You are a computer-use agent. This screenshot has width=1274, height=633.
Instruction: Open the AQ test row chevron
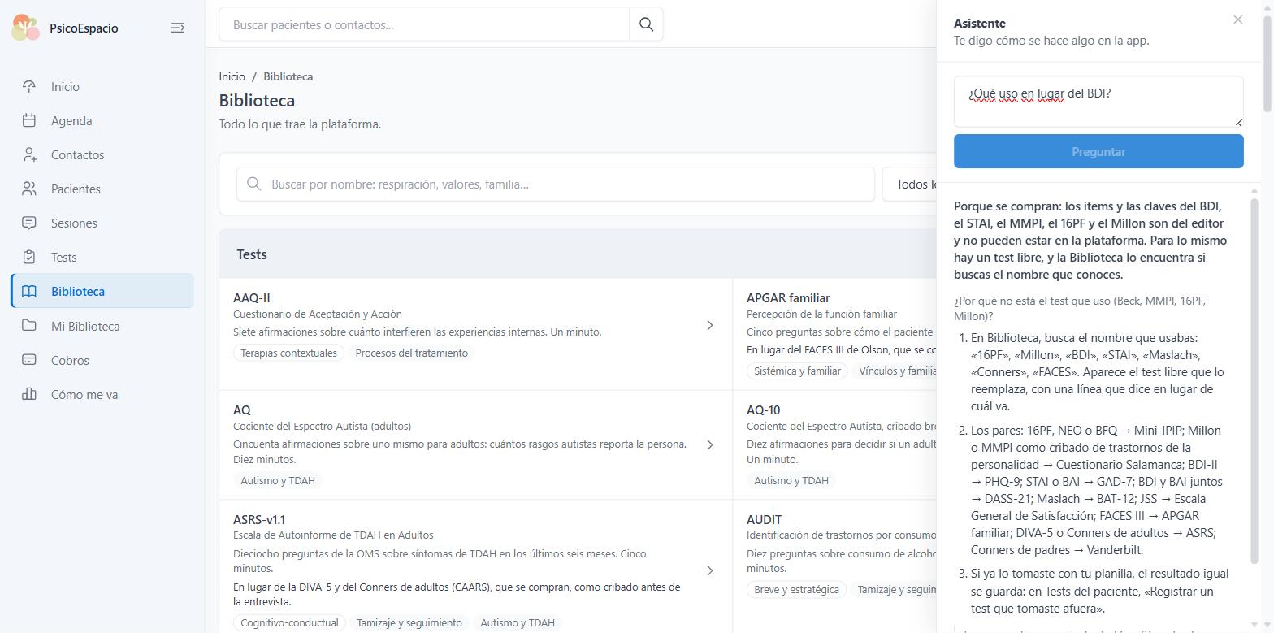coord(709,444)
